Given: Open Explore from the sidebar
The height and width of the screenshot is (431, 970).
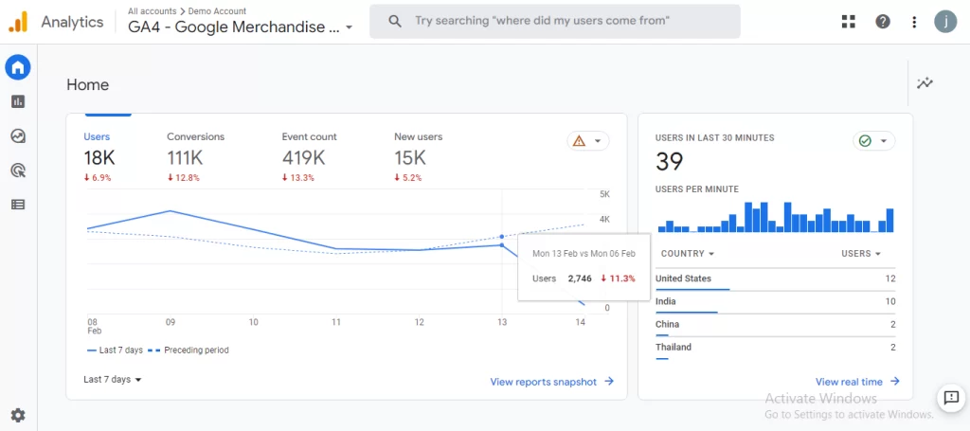Looking at the screenshot, I should click(x=18, y=135).
